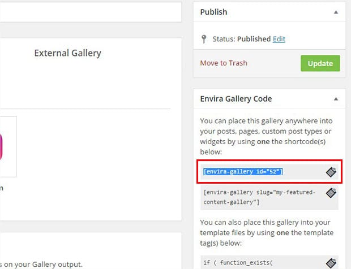Click the Publish panel title
Image resolution: width=351 pixels, height=269 pixels.
213,12
